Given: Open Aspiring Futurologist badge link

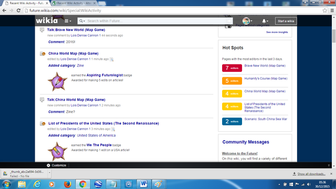Looking at the screenshot, I should click(x=104, y=75).
